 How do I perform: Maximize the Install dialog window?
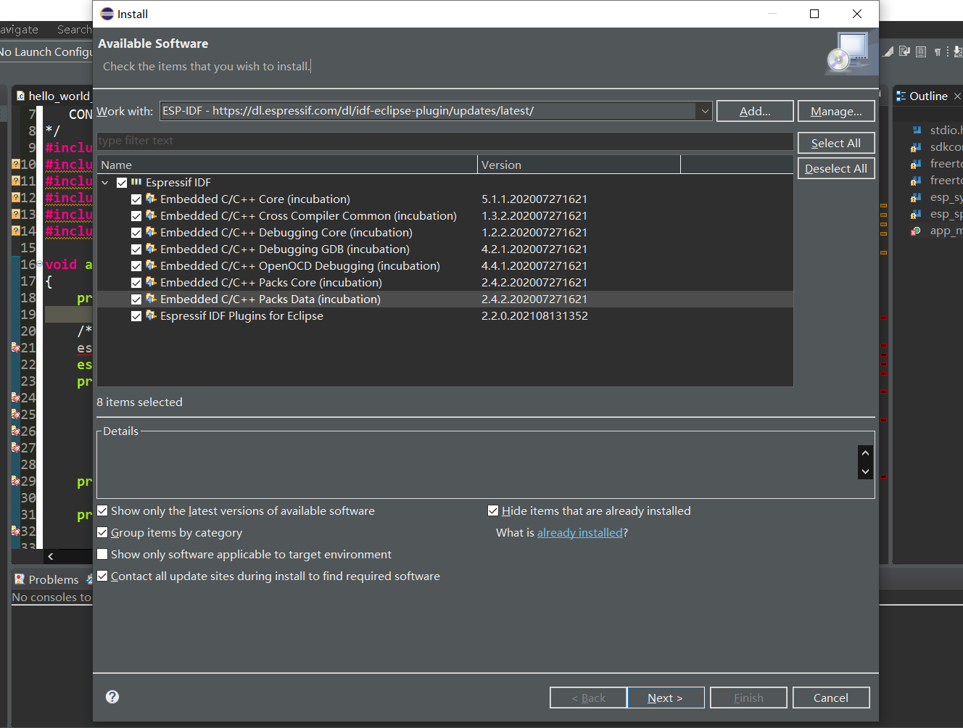814,14
